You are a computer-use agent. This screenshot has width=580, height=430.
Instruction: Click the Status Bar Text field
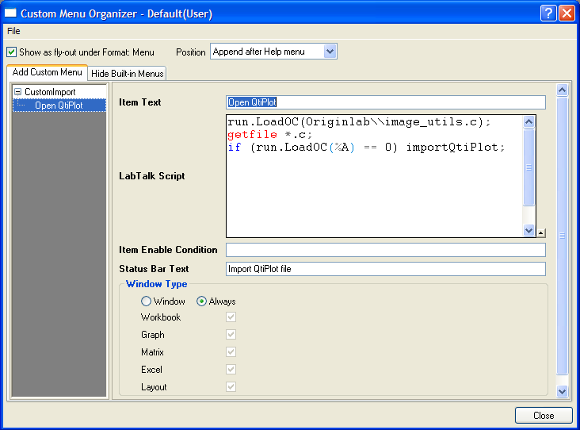(x=386, y=269)
